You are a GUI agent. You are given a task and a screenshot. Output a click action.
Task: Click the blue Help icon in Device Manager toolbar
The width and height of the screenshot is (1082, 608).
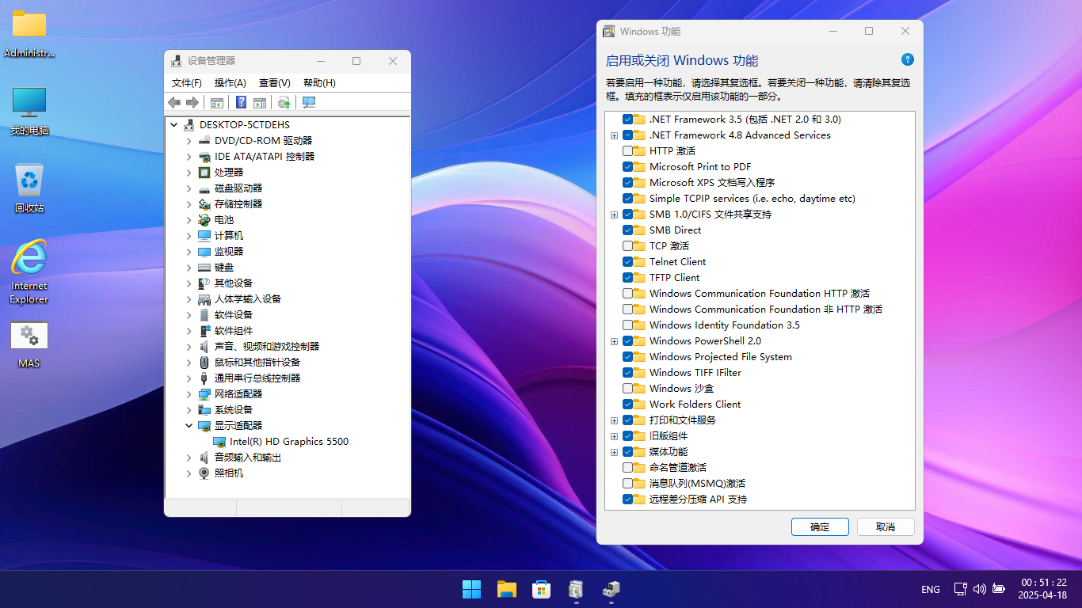[x=241, y=102]
